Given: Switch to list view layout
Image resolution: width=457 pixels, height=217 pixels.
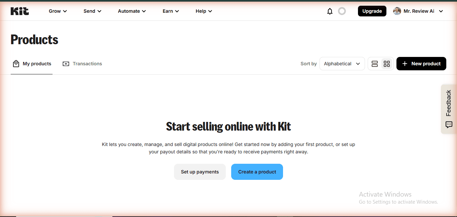Looking at the screenshot, I should tap(375, 64).
